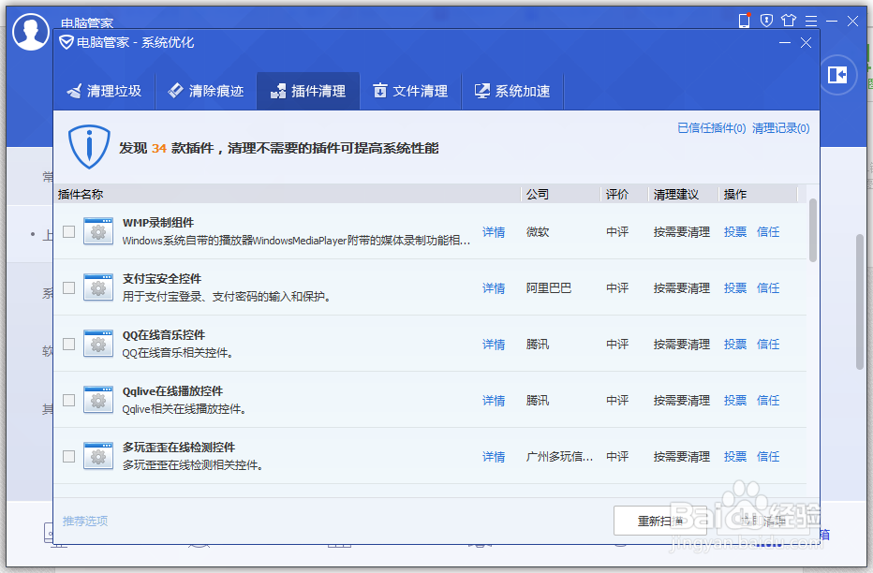Click the phone icon in main window title bar

pos(744,21)
